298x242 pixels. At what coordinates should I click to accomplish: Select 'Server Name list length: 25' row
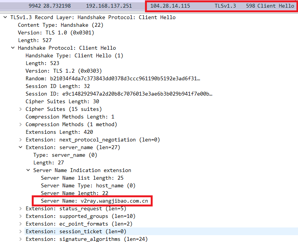pyautogui.click(x=82, y=178)
